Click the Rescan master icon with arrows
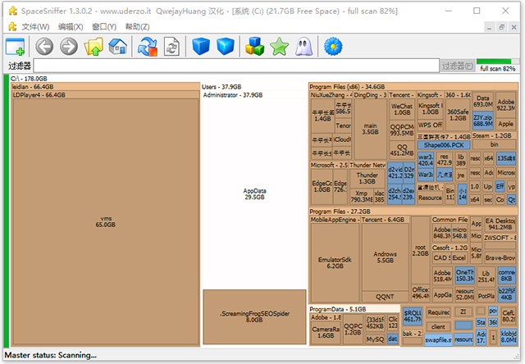Screen dimensions: 525x364 [148, 48]
